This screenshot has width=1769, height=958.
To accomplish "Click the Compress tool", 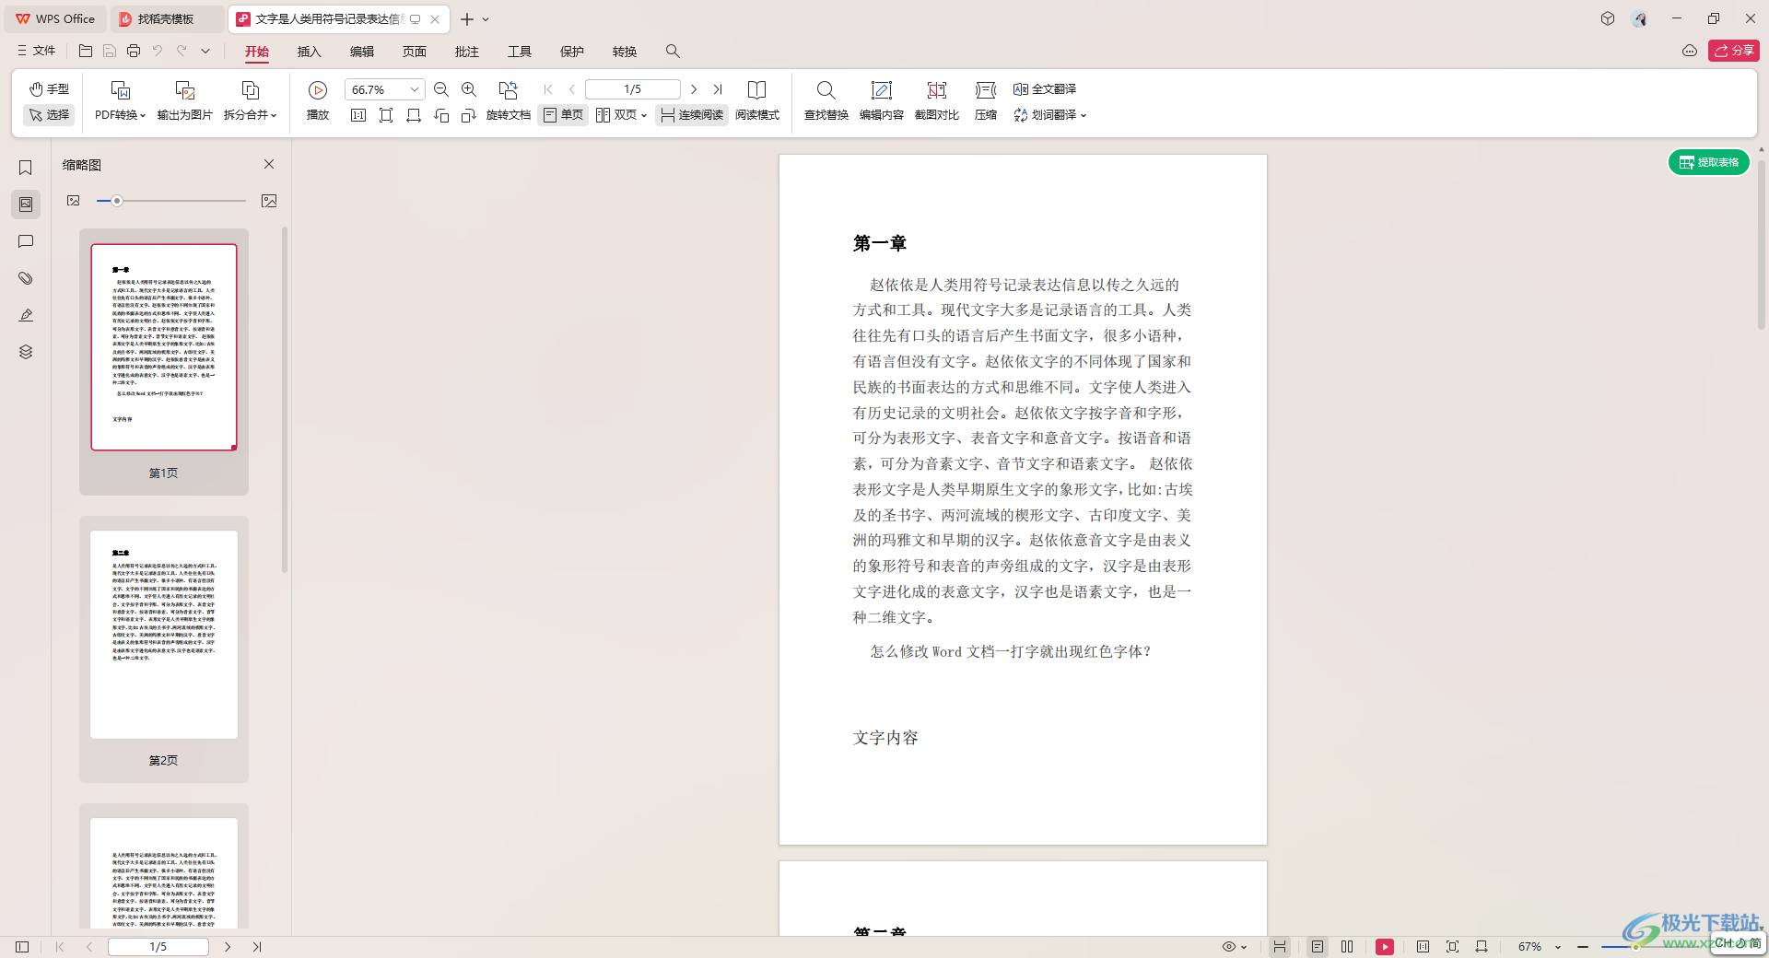I will click(x=986, y=101).
